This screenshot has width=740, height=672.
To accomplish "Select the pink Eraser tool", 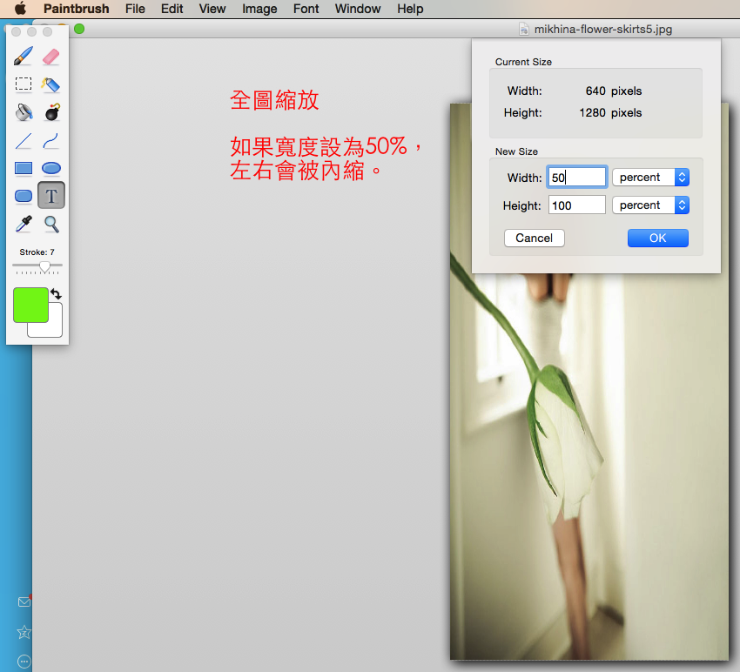I will [51, 57].
